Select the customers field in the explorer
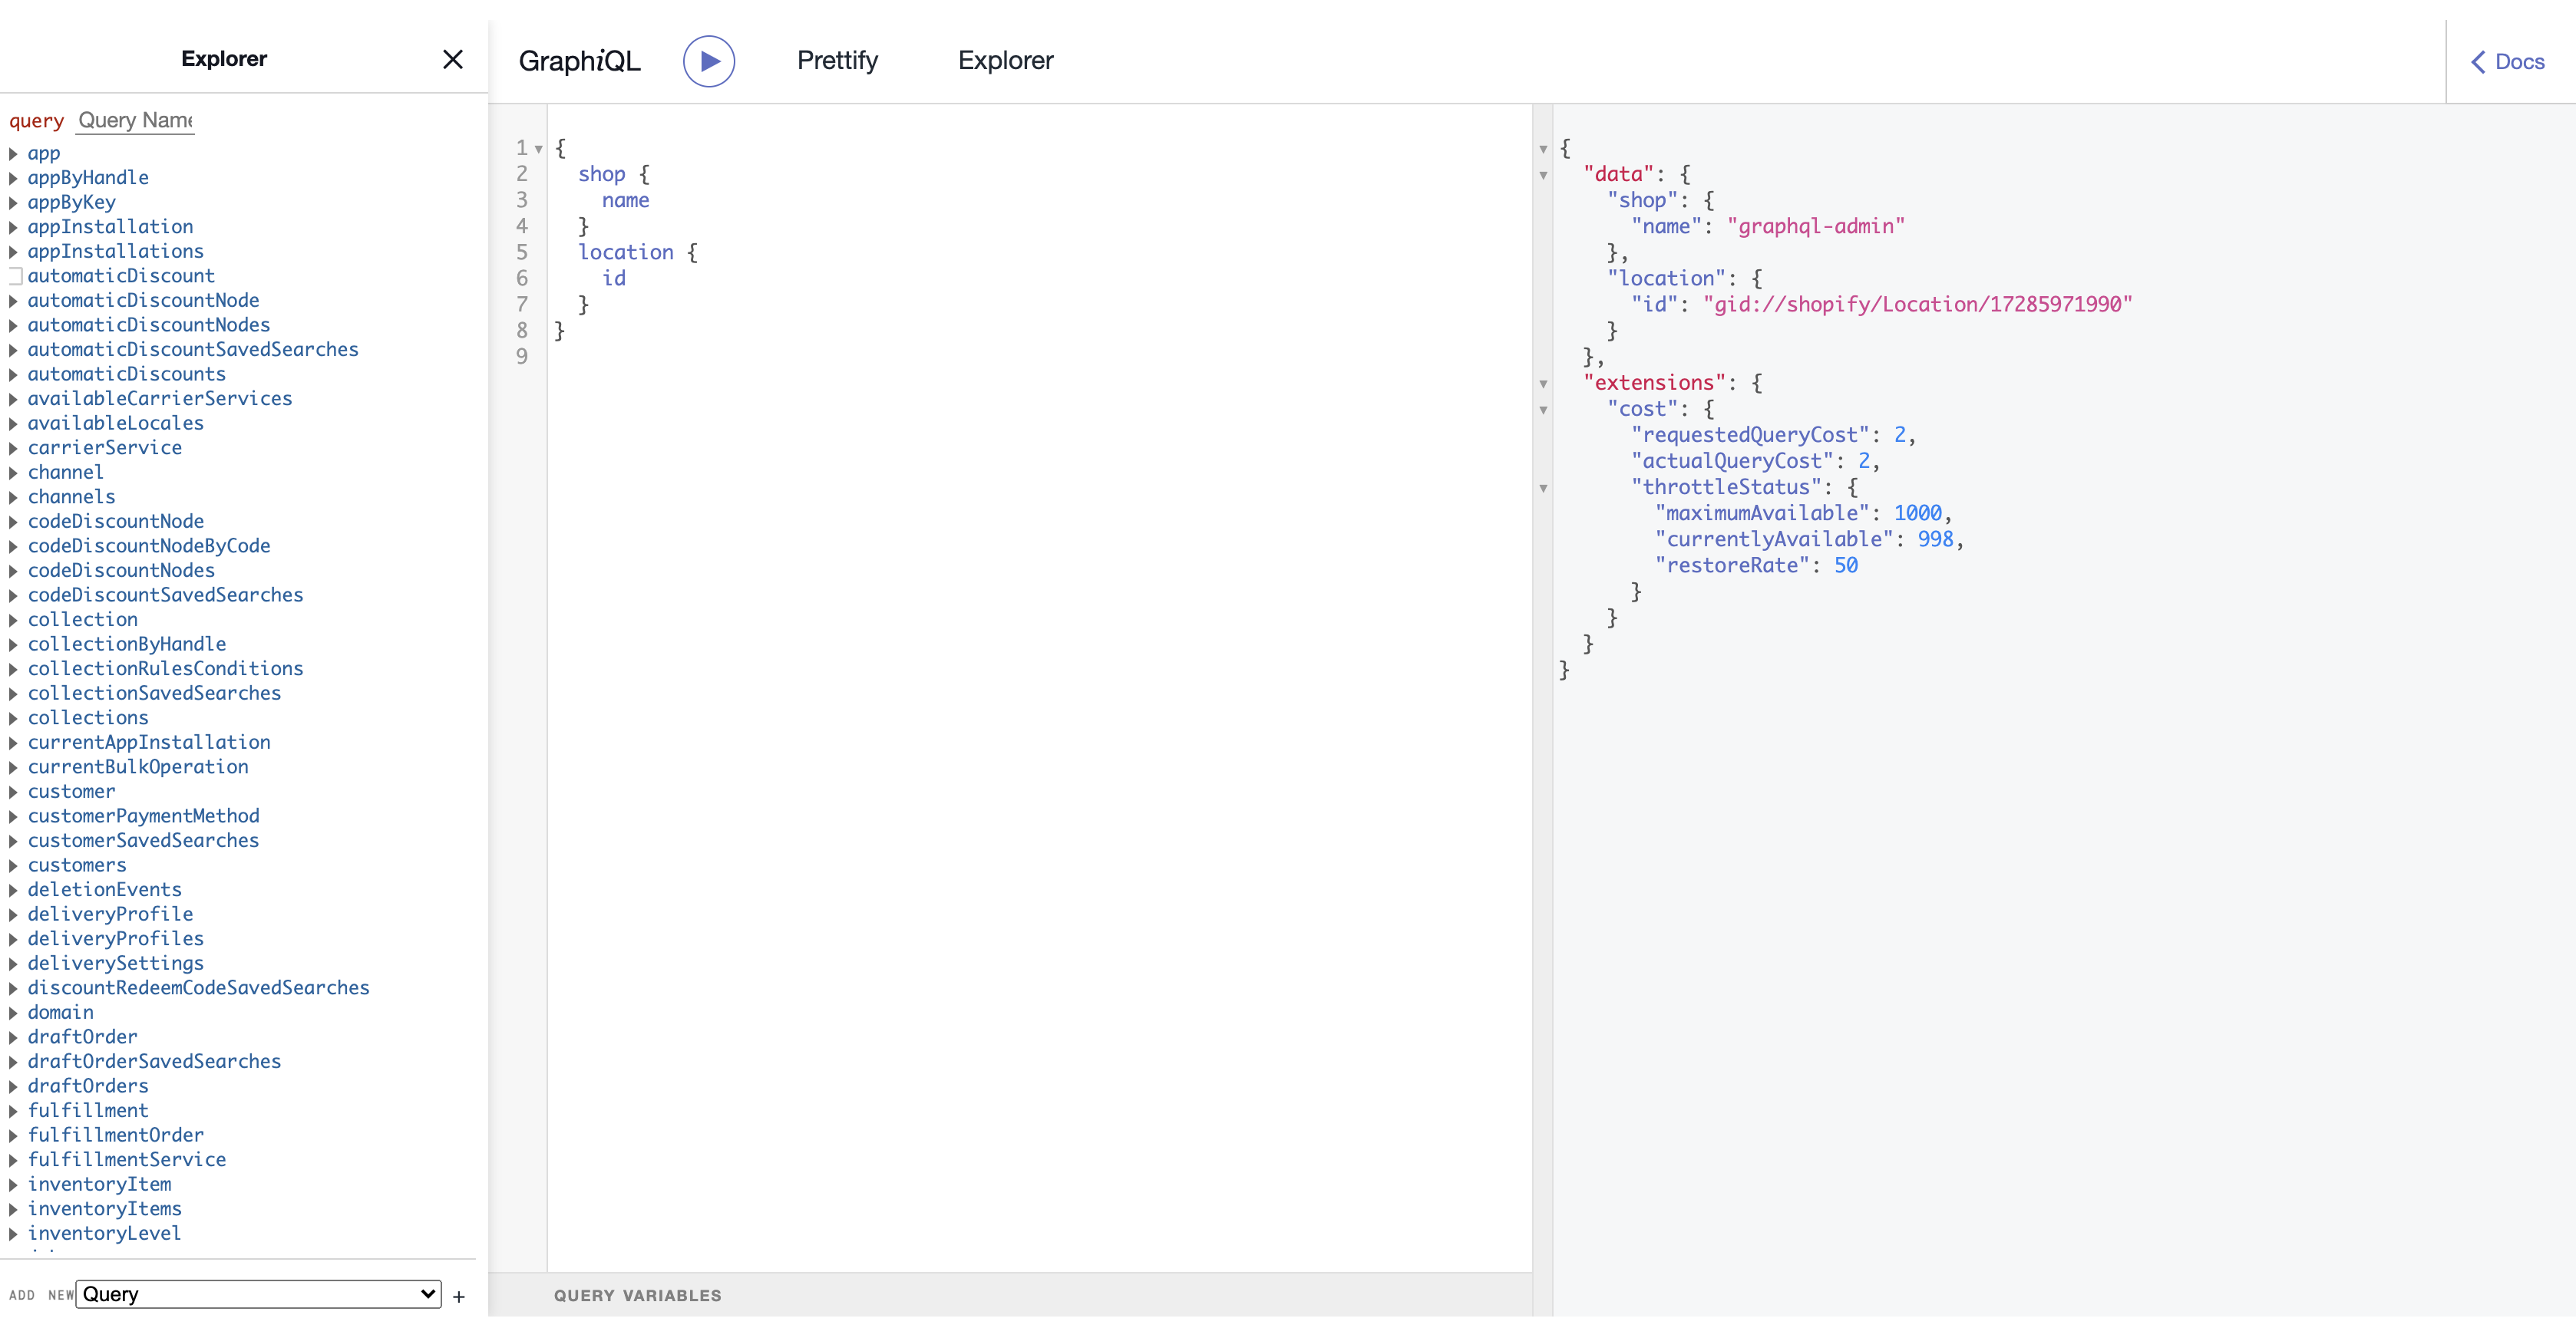 click(77, 865)
